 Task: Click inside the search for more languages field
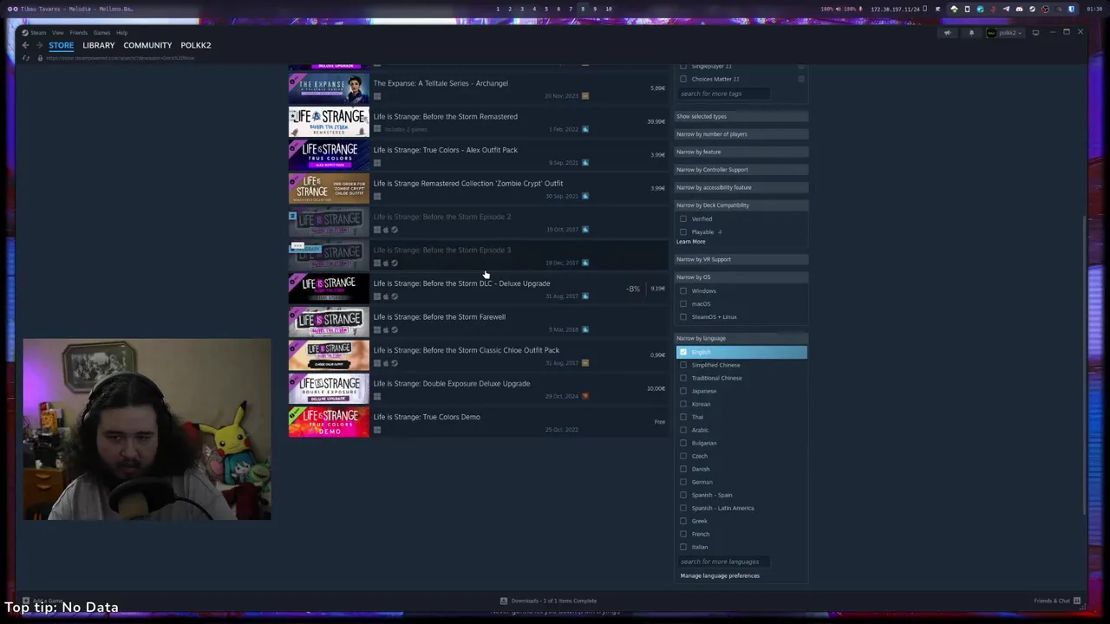coord(723,562)
